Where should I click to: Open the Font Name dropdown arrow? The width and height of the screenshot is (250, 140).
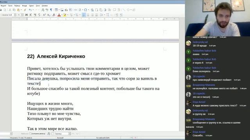click(15, 15)
